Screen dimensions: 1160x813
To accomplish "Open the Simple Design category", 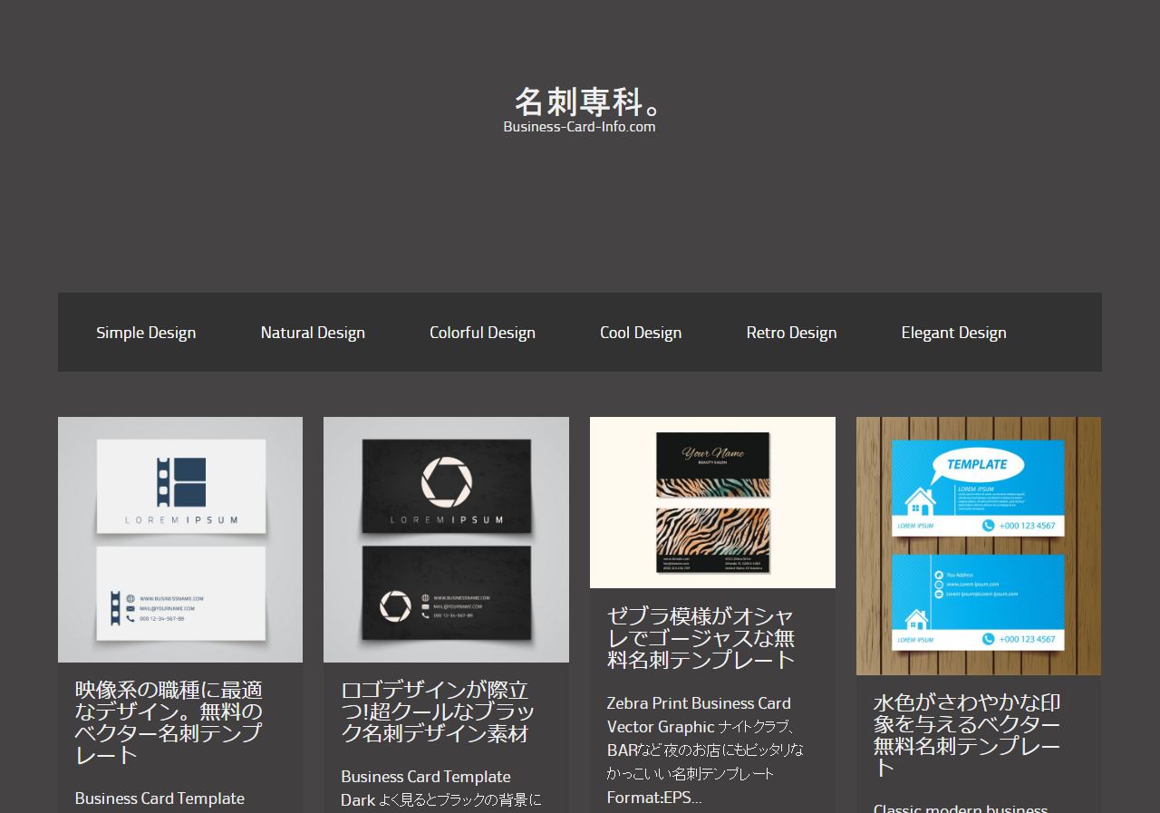I will (146, 333).
